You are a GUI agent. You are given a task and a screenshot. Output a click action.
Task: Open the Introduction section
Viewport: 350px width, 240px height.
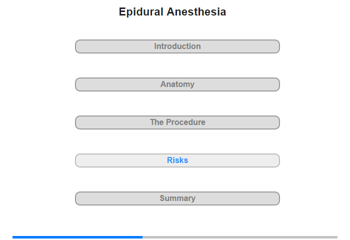click(x=177, y=46)
